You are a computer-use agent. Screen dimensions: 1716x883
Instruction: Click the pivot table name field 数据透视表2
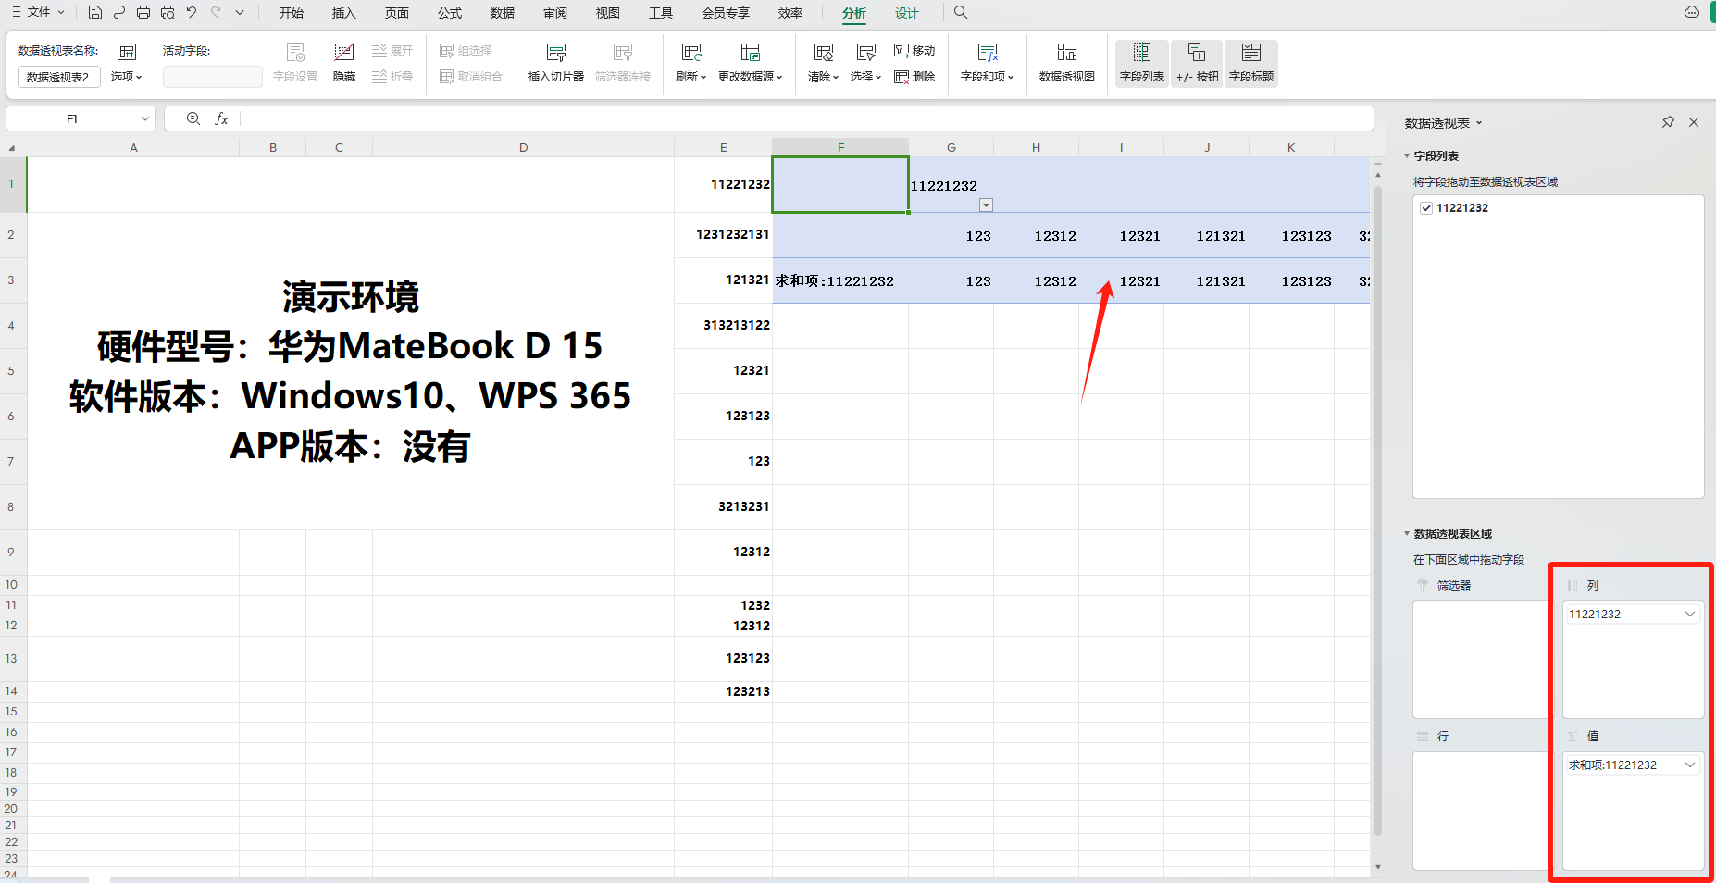tap(58, 77)
